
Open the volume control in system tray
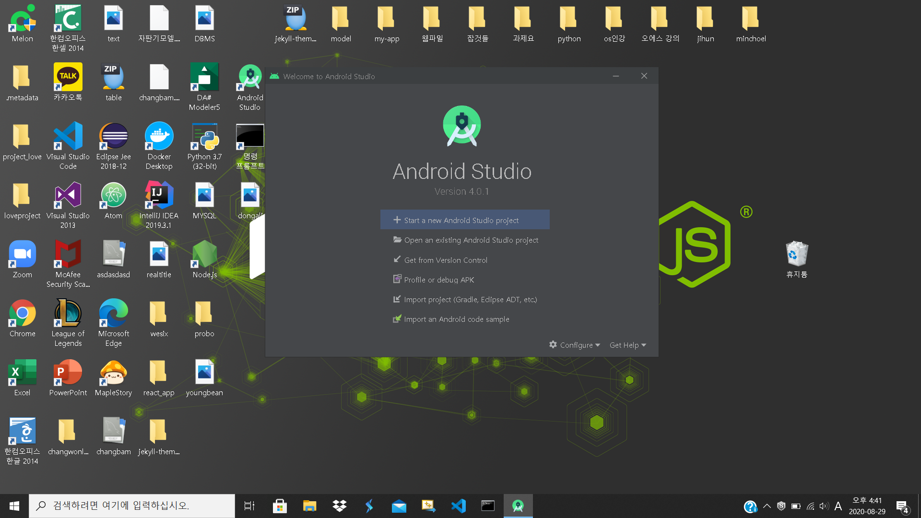coord(824,506)
